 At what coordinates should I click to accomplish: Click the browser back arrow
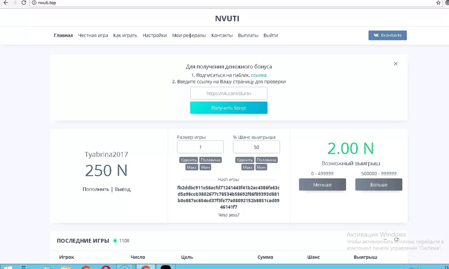(6, 3)
